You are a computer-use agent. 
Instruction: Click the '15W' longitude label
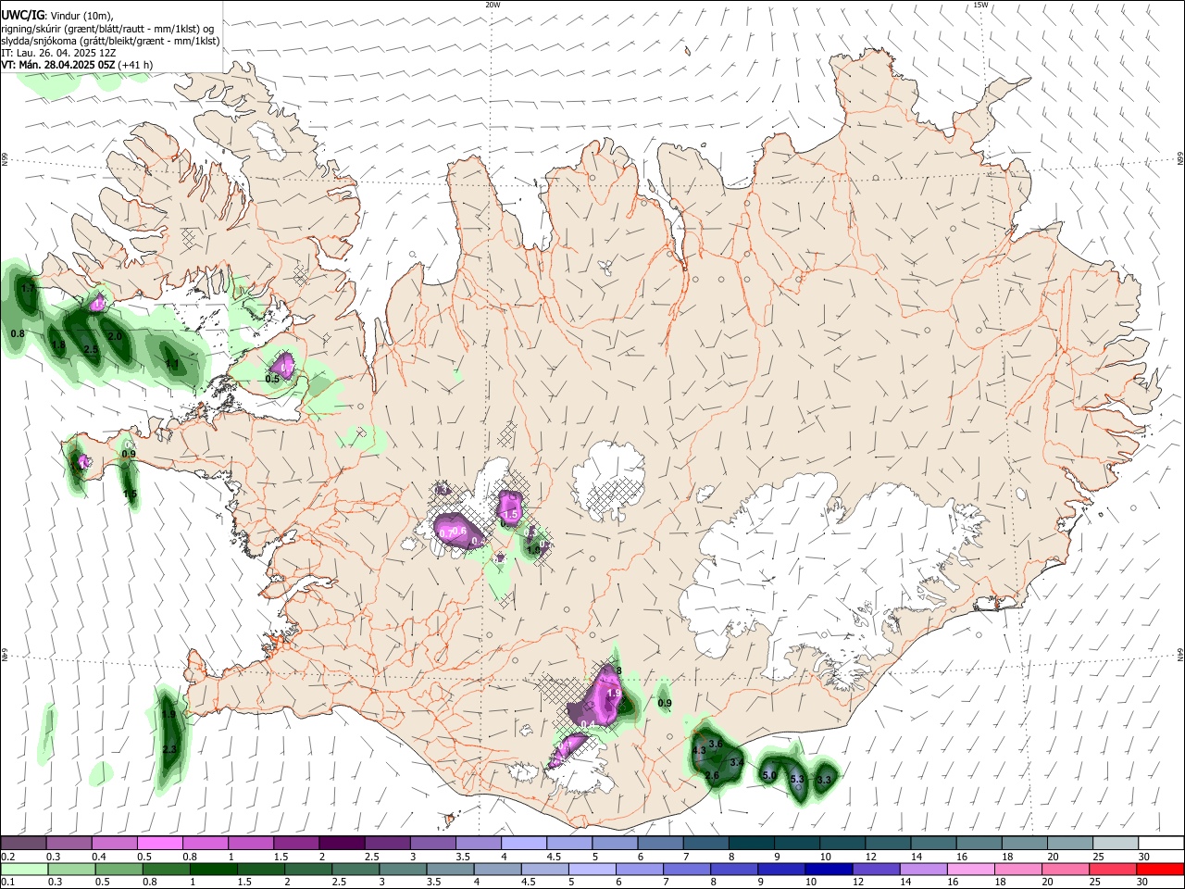coord(980,5)
